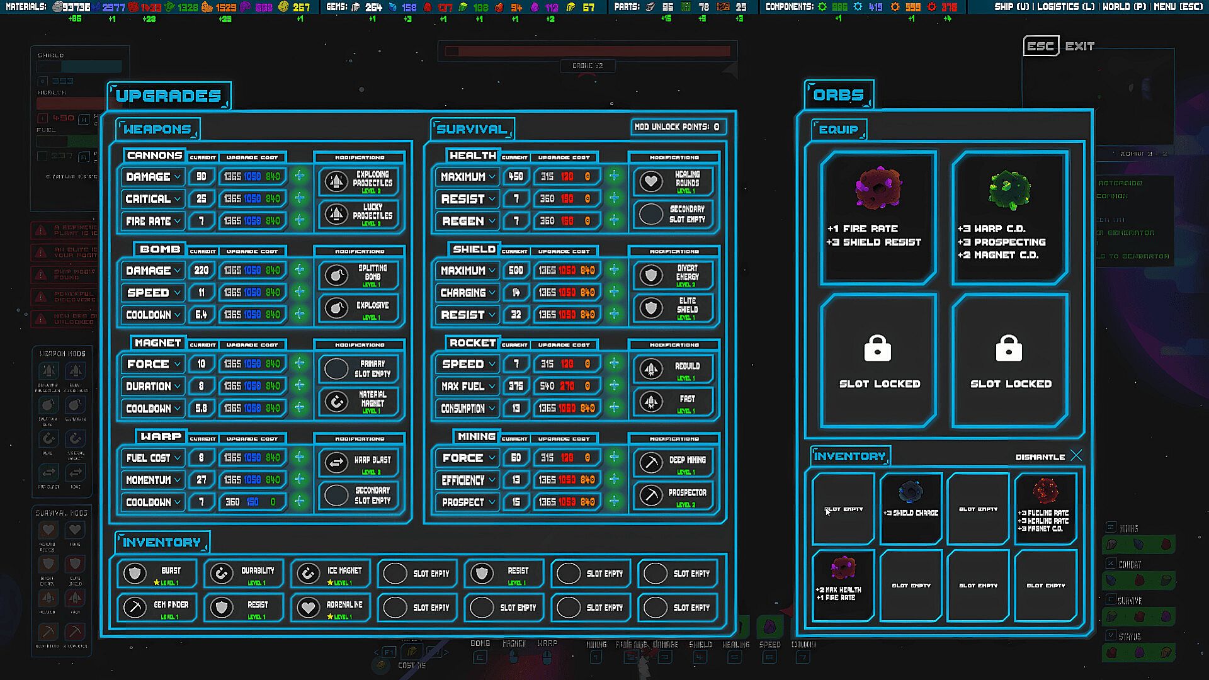Select the Healing Rounds heart icon

pyautogui.click(x=651, y=182)
